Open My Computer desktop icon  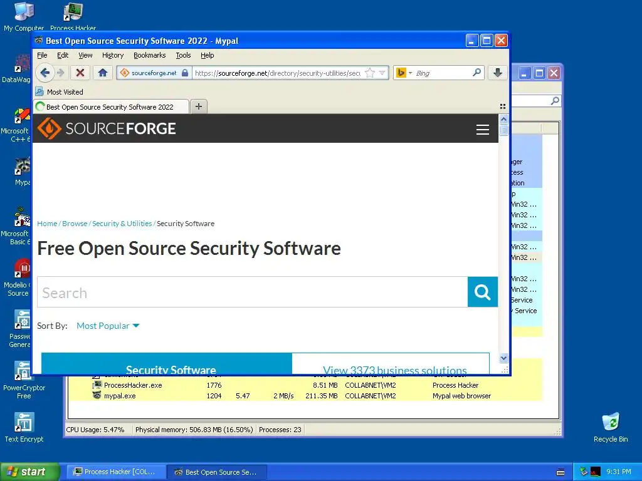pos(24,16)
